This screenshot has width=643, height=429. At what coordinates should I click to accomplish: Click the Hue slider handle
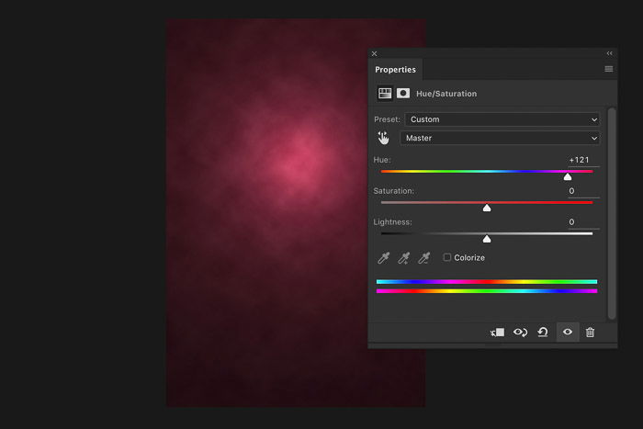click(x=568, y=176)
